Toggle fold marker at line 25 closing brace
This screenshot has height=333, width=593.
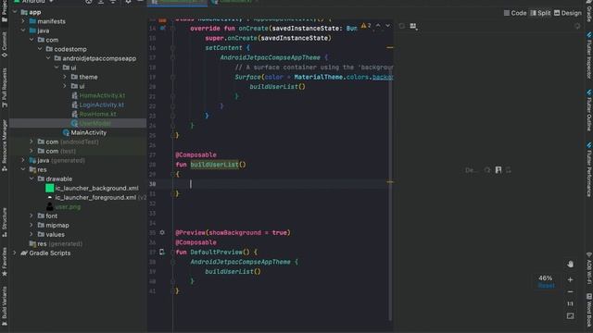[x=173, y=135]
